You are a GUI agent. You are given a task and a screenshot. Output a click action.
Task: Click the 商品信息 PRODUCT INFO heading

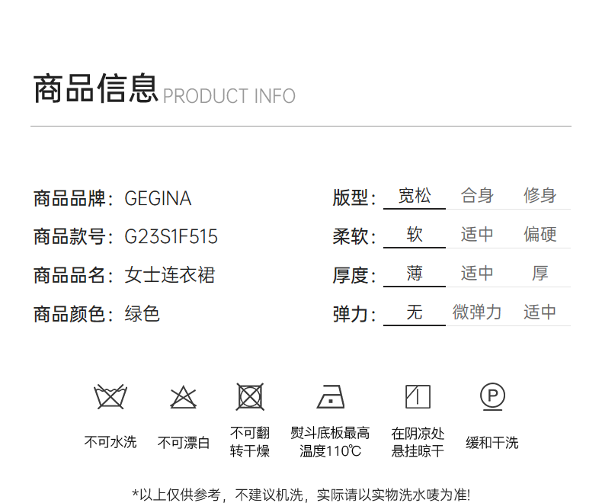[x=164, y=90]
